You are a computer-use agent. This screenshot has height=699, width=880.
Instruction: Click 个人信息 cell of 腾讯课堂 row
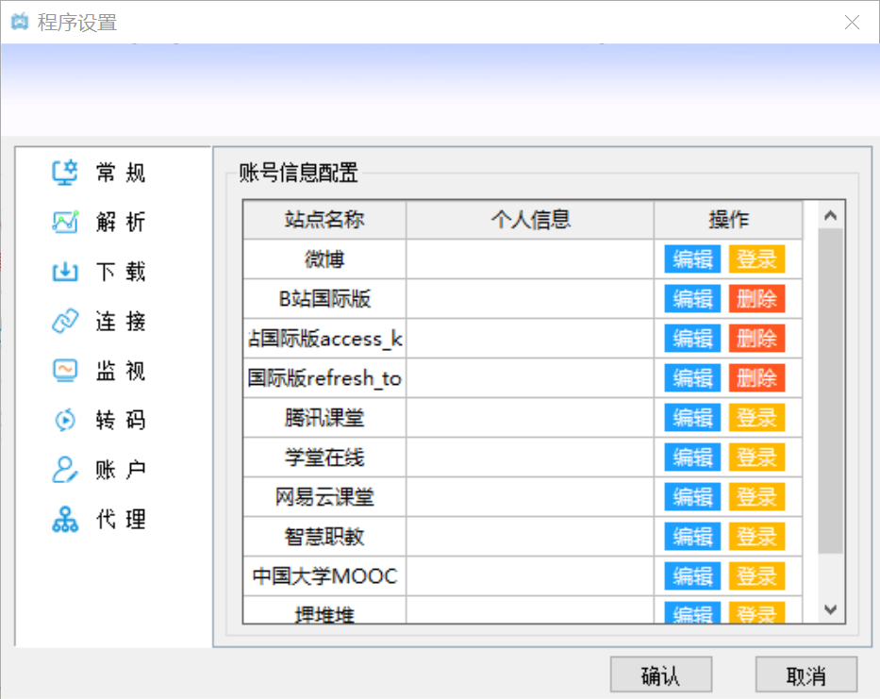point(530,418)
